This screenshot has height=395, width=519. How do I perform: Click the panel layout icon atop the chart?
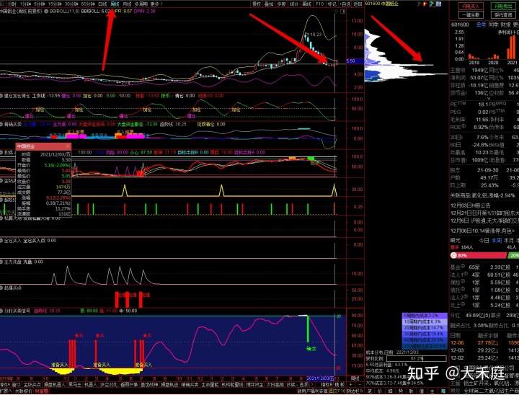[342, 12]
